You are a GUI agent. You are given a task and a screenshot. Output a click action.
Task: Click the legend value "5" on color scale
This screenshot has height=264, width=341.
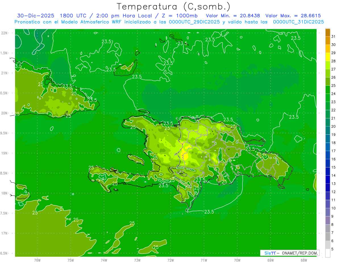click(332, 249)
